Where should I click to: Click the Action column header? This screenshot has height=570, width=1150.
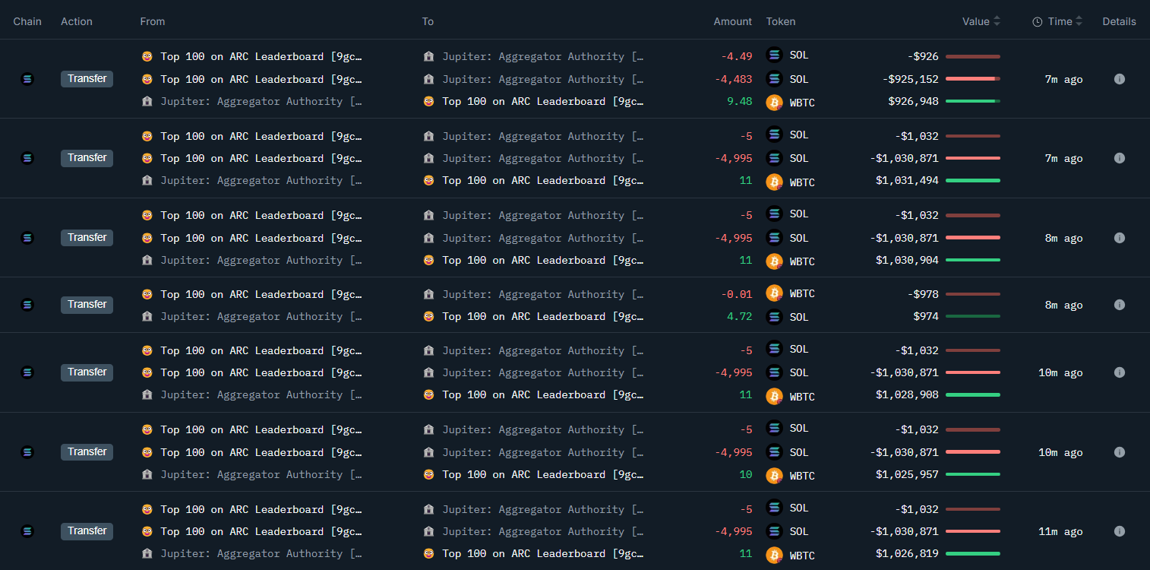[77, 21]
